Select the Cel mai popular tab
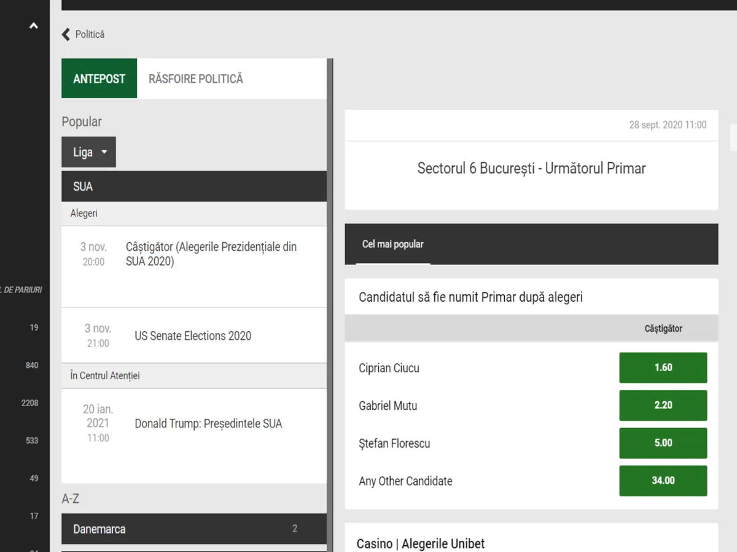Image resolution: width=737 pixels, height=552 pixels. [393, 244]
